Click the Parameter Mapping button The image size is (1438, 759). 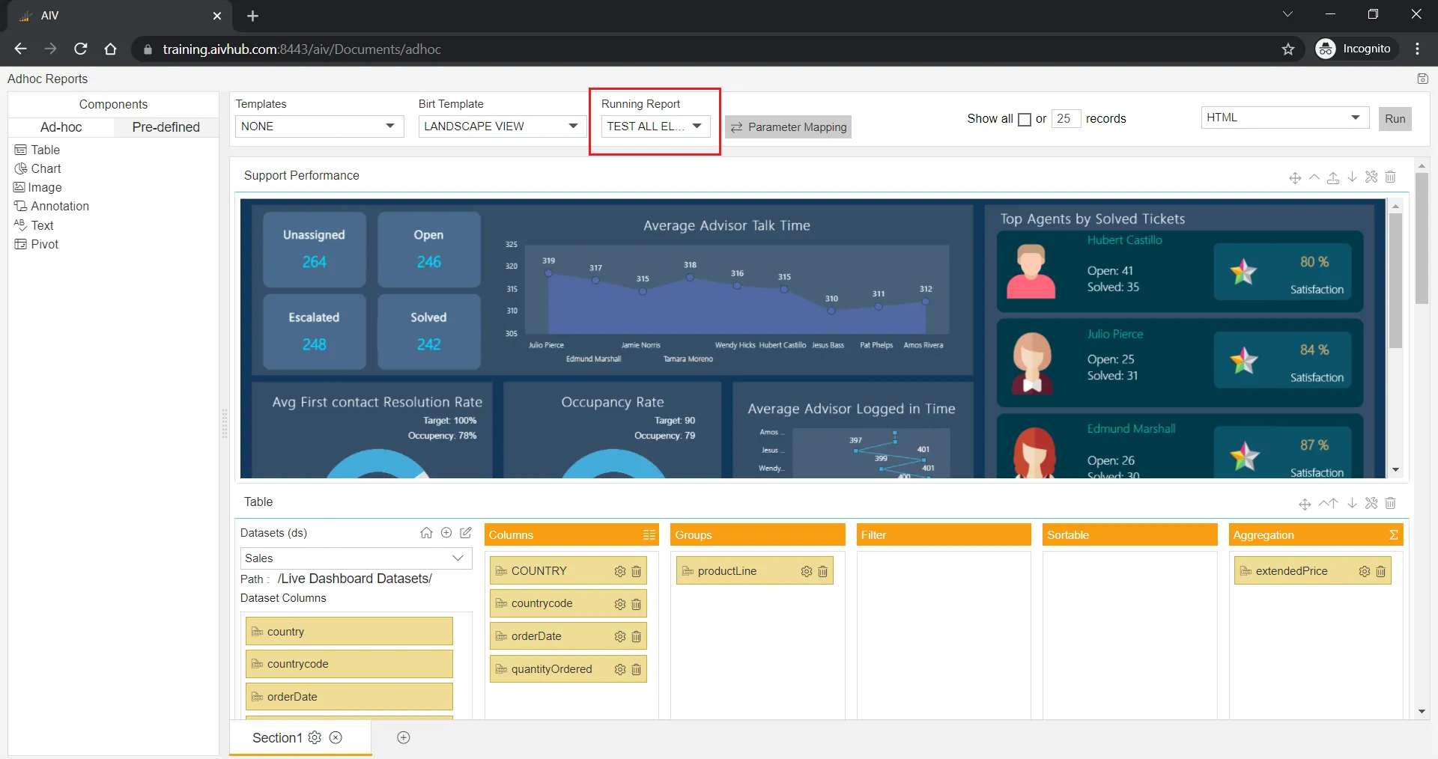tap(788, 127)
